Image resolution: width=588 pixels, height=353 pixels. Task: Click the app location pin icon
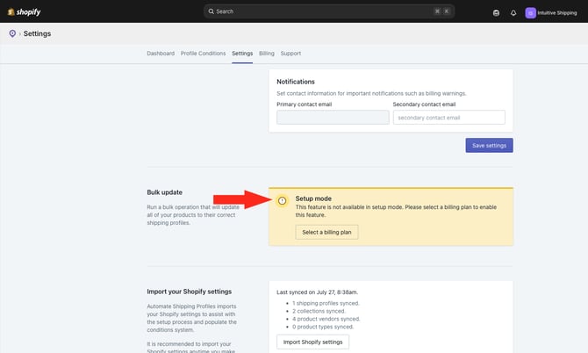tap(12, 33)
